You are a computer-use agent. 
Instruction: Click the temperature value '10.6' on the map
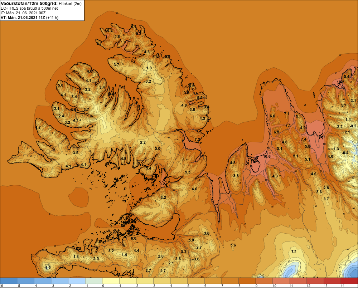tap(267, 156)
